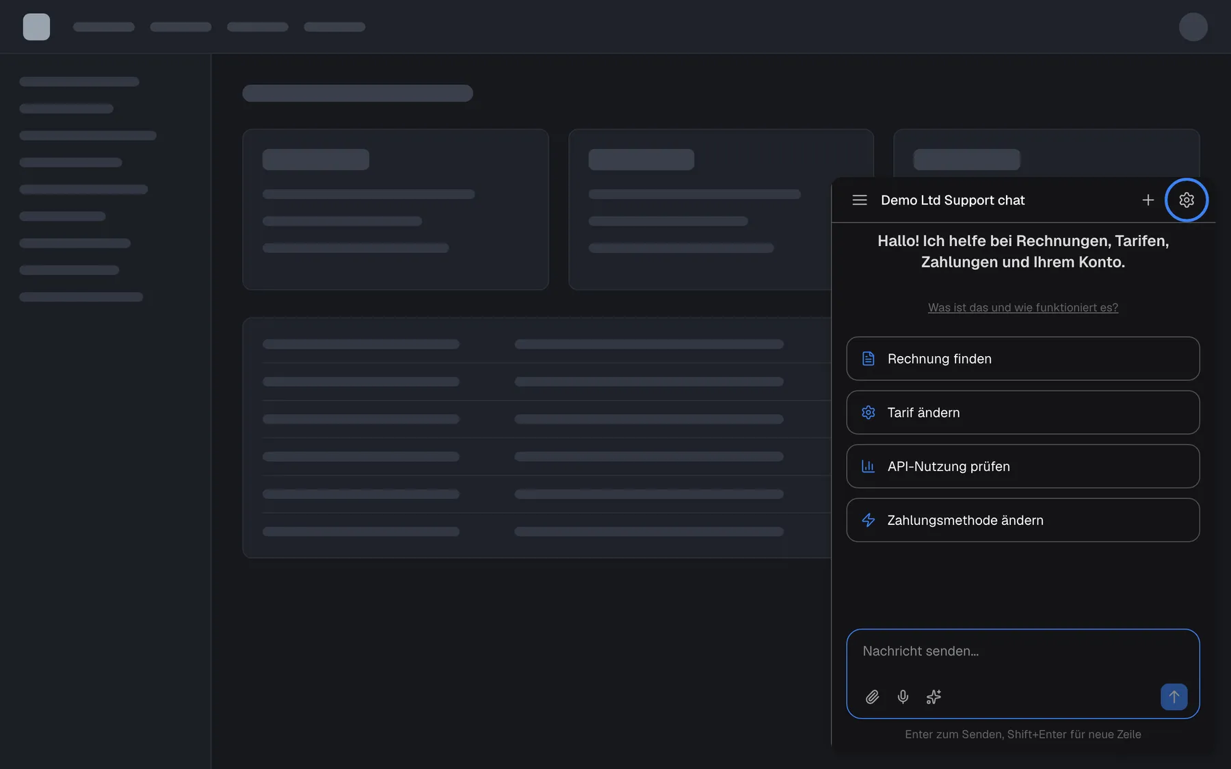Image resolution: width=1231 pixels, height=769 pixels.
Task: Click the app logo square in the top bar
Action: 36,27
